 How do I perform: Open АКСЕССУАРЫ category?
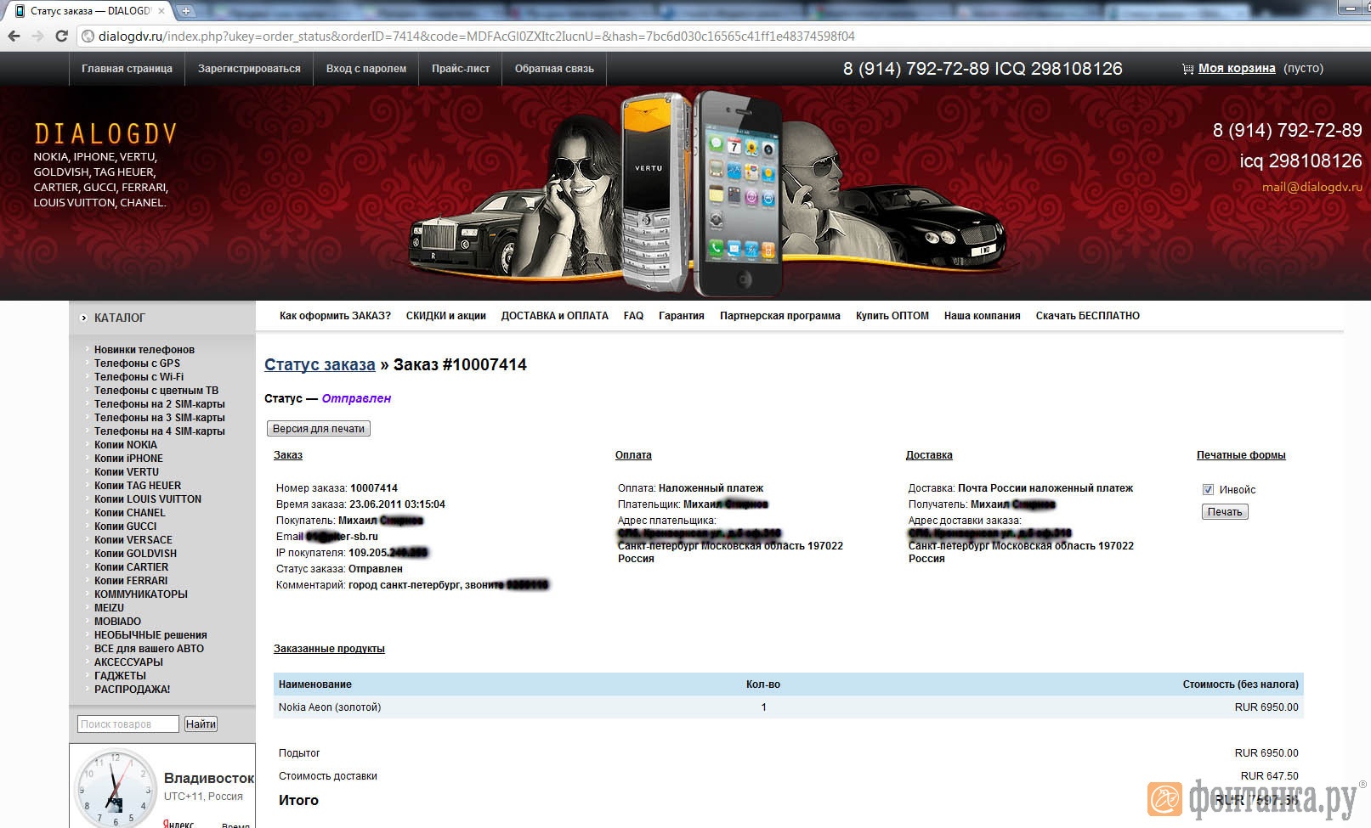coord(128,662)
